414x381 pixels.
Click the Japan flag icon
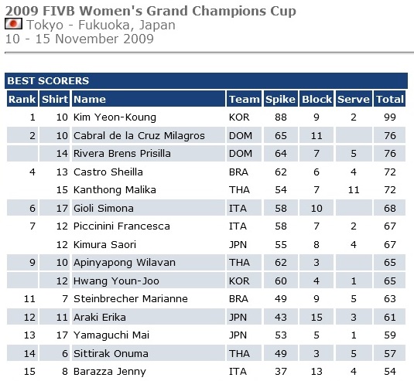(x=13, y=24)
